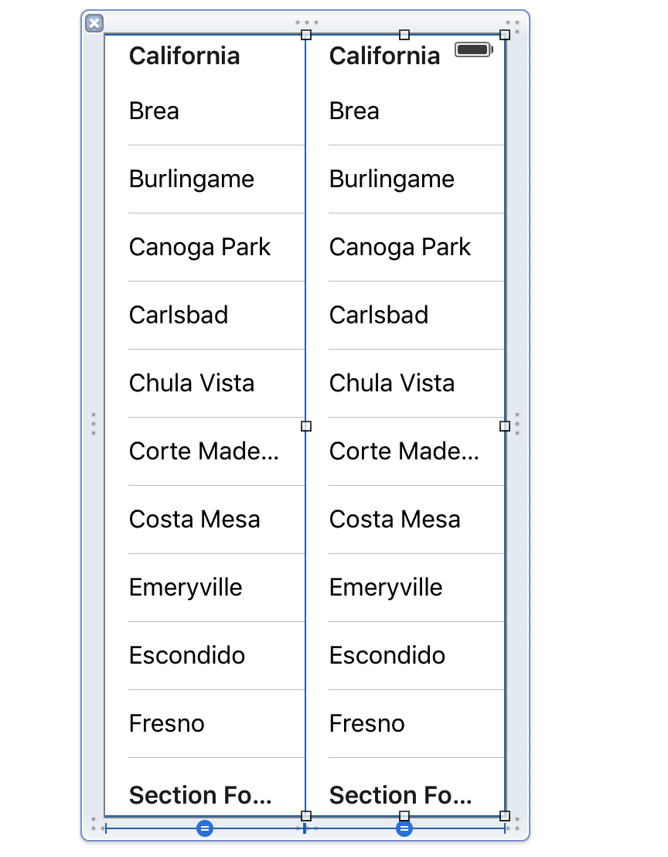
Task: Select the Burlingame row in the right table
Action: click(392, 179)
